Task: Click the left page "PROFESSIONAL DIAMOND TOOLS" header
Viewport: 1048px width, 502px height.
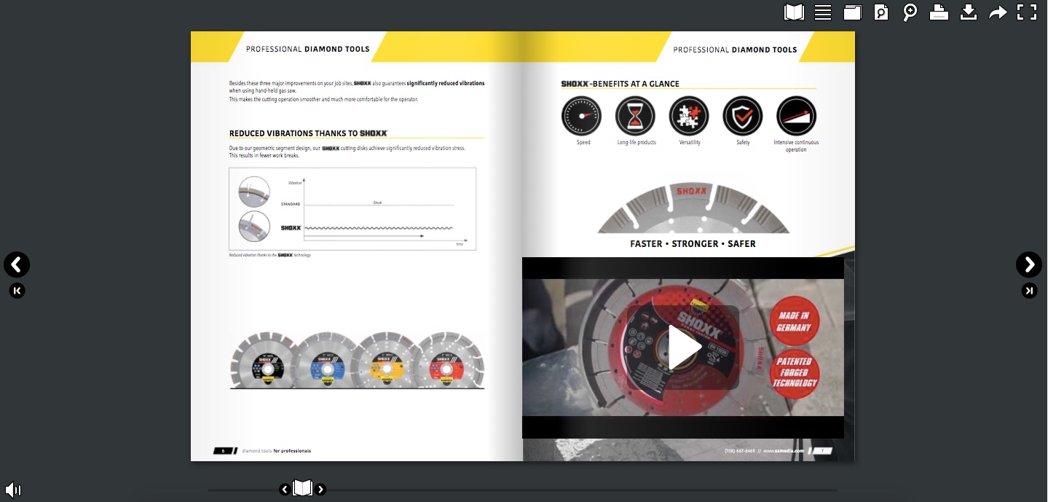Action: click(308, 50)
